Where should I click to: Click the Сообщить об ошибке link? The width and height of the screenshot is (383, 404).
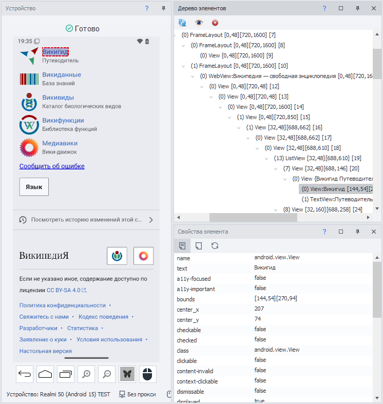pos(52,166)
